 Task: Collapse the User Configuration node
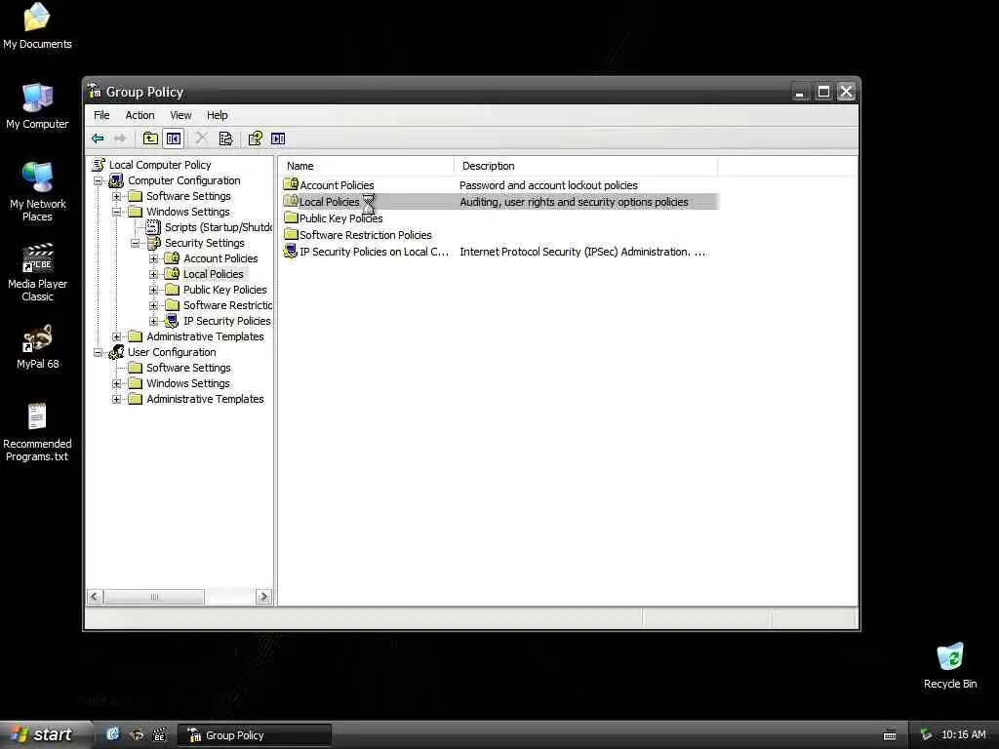99,352
